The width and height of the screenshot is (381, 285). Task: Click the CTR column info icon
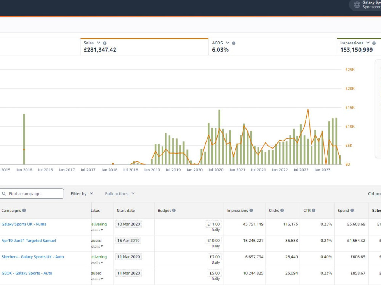click(314, 211)
